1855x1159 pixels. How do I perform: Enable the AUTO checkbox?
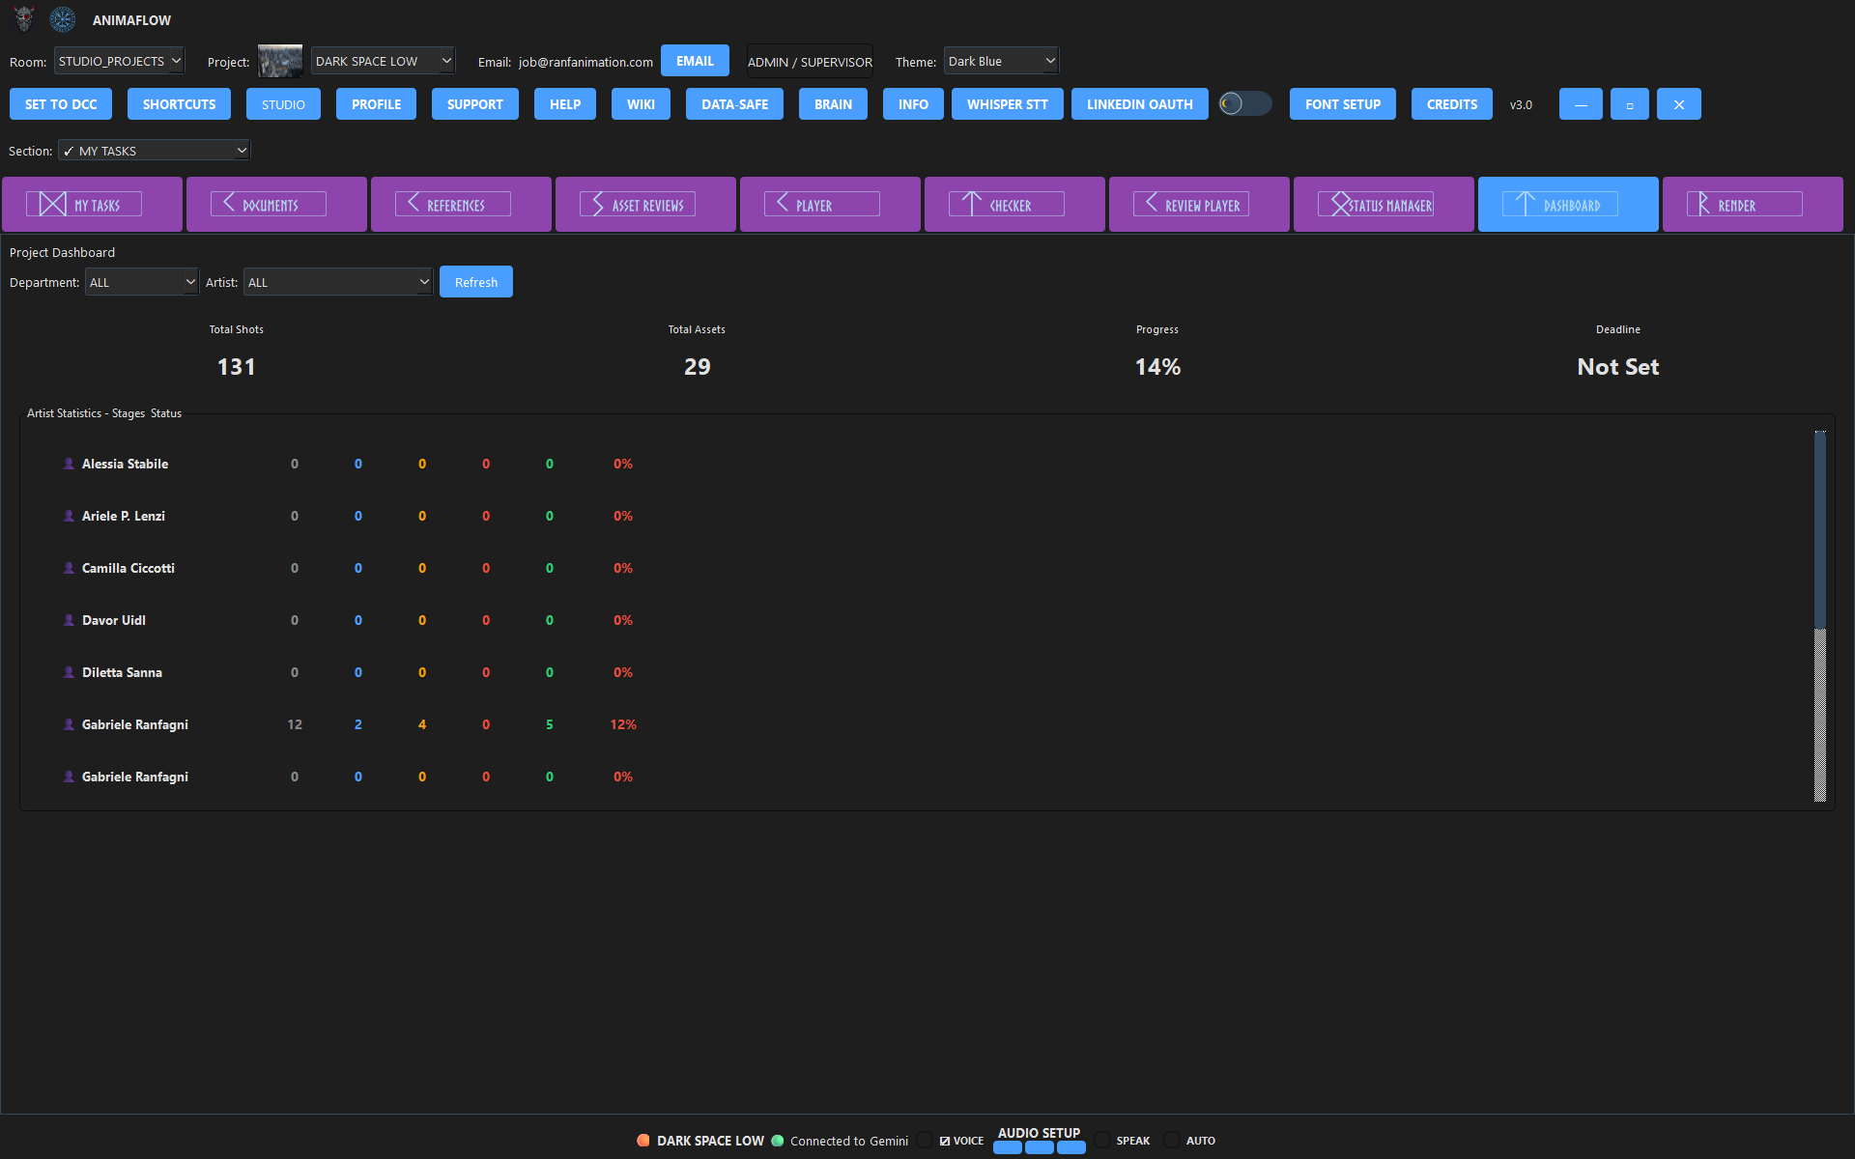pyautogui.click(x=1172, y=1141)
